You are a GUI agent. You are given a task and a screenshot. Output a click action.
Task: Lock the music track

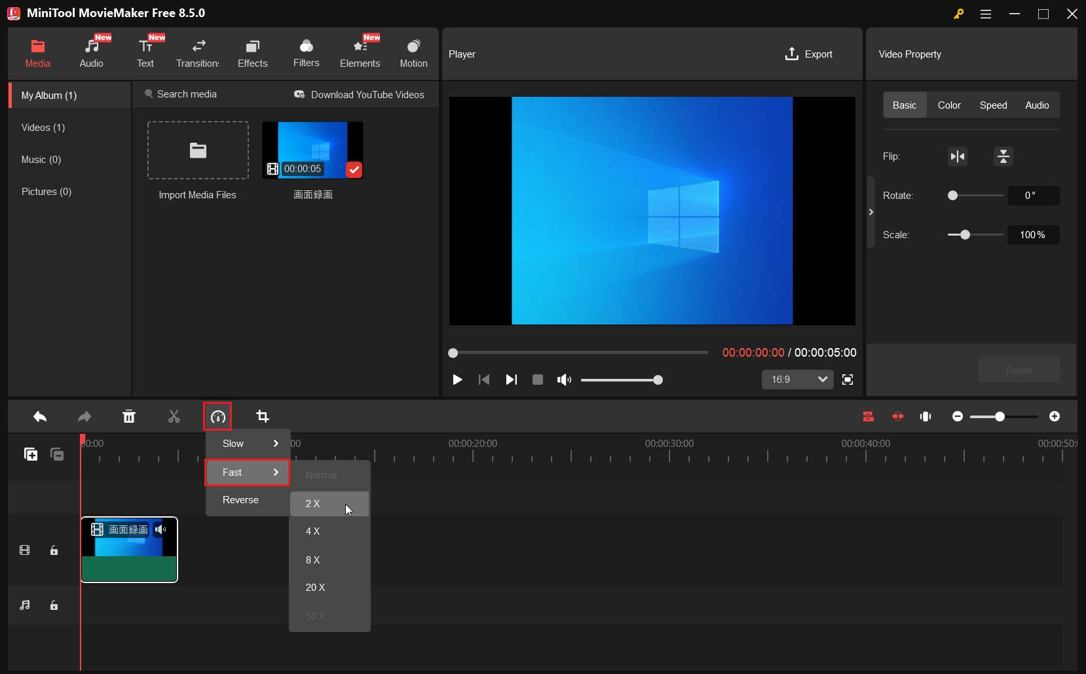54,605
